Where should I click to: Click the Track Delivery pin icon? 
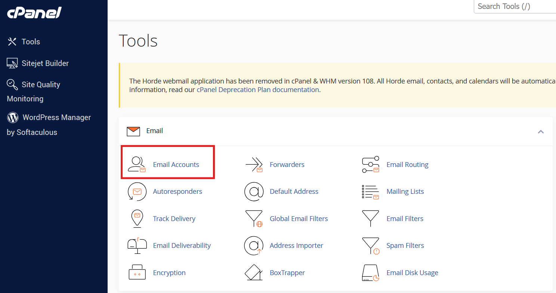click(137, 218)
